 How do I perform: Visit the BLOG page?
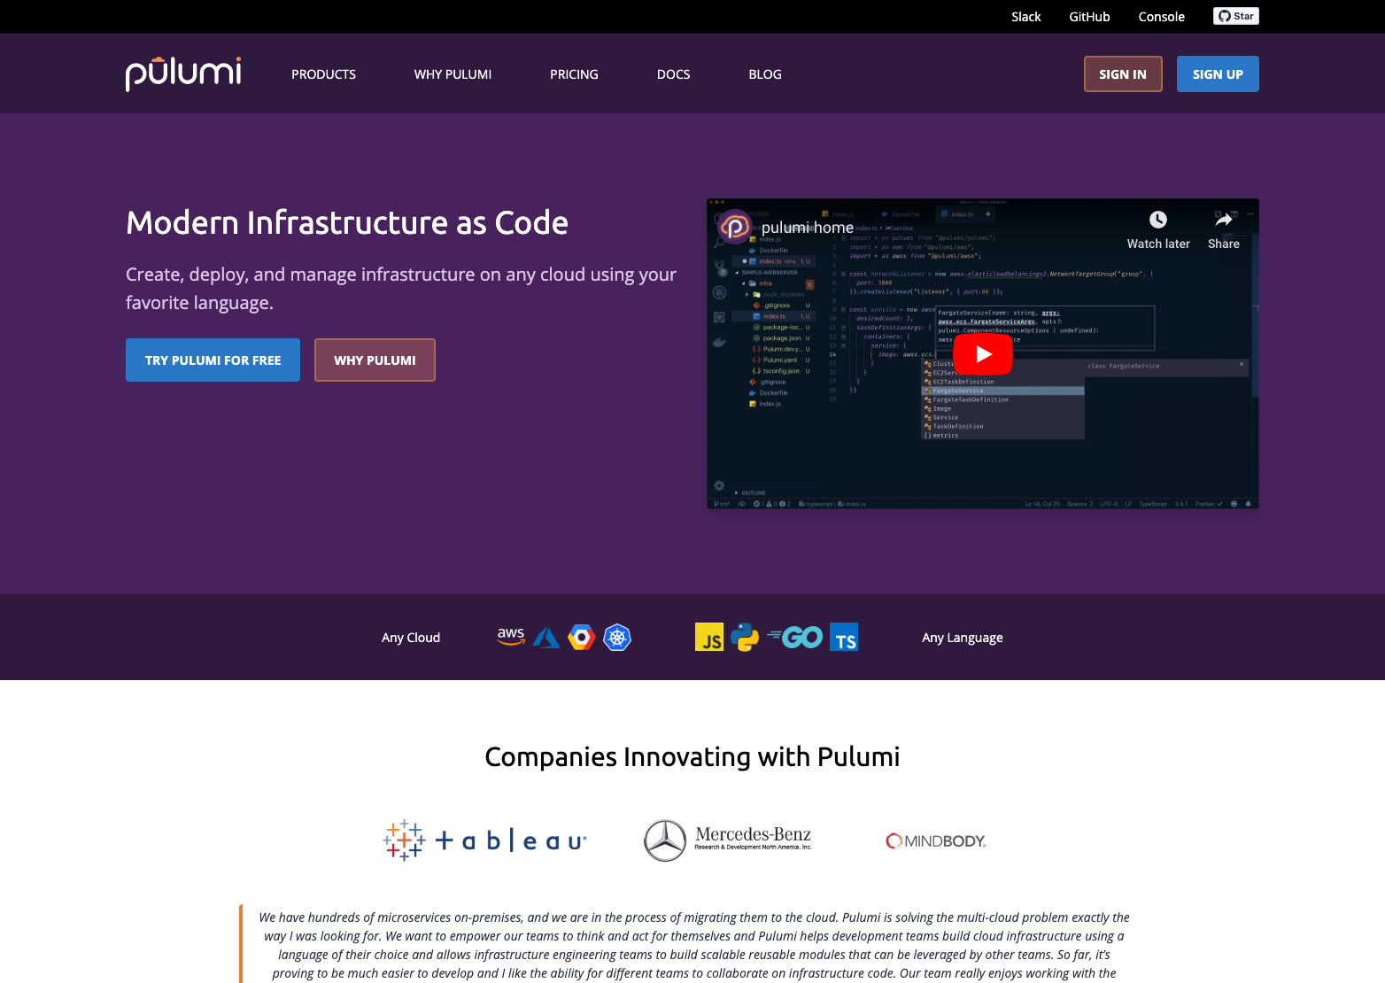point(765,74)
